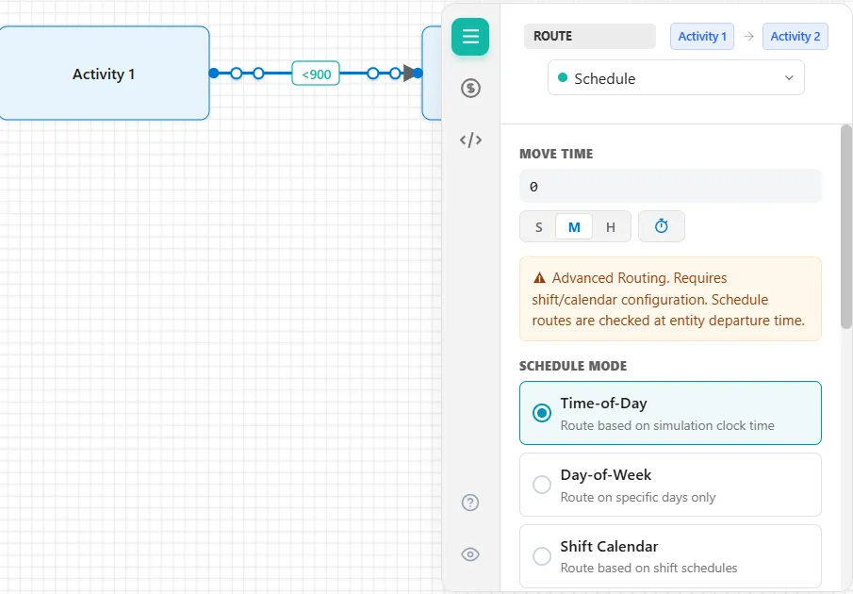This screenshot has height=594, width=853.
Task: Click the help question mark icon
Action: [x=470, y=502]
